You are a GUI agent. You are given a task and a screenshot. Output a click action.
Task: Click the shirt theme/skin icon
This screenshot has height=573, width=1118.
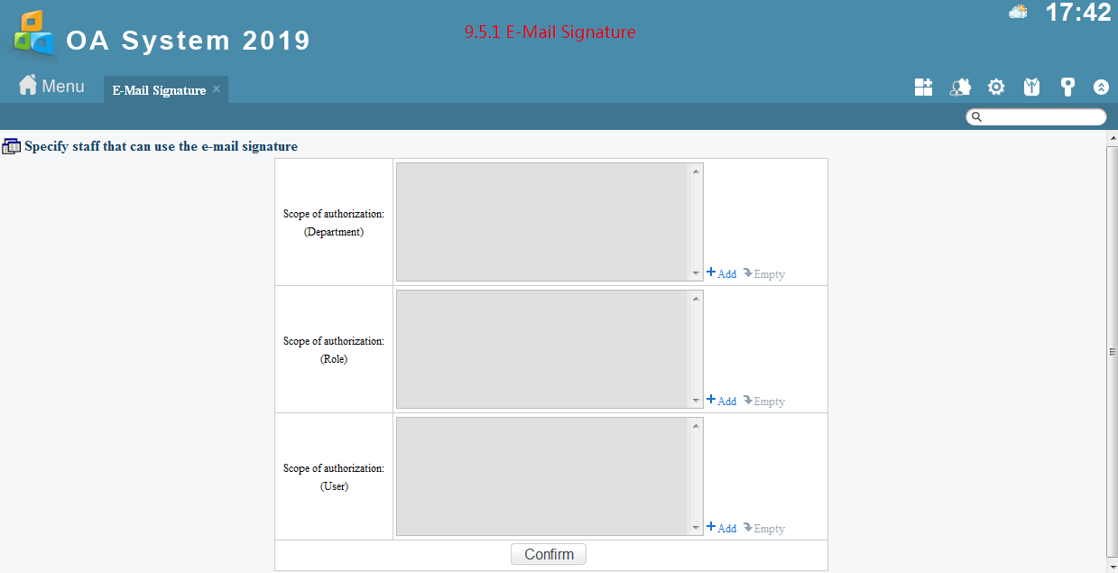tap(1031, 88)
